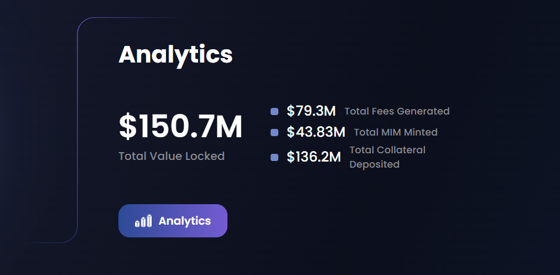This screenshot has width=560, height=275.
Task: Click the bar chart icon in Analytics button
Action: pos(143,221)
